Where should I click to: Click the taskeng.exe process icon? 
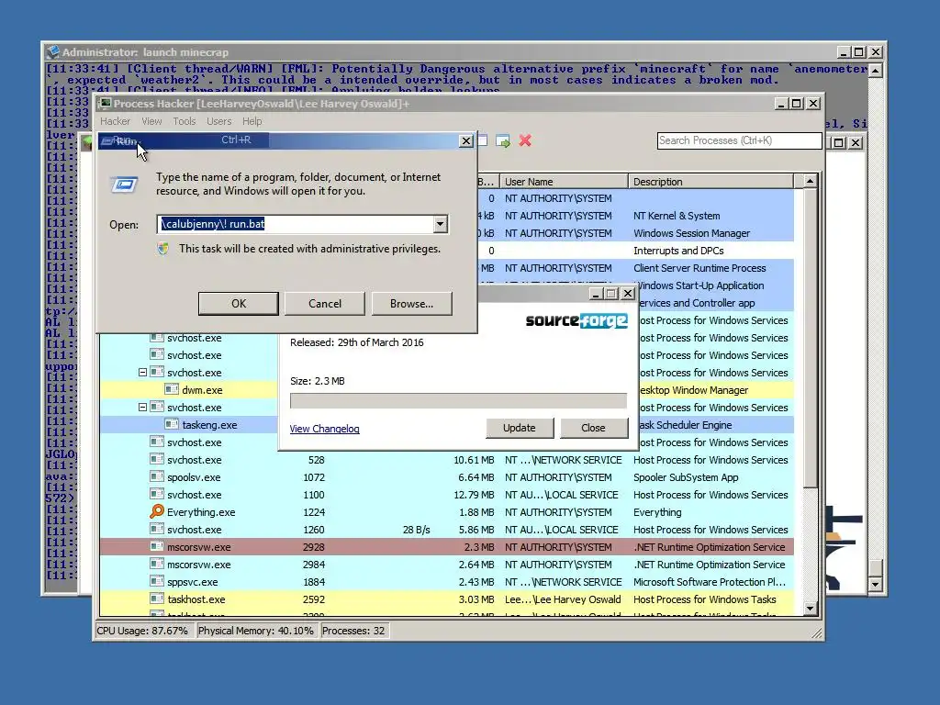[x=172, y=424]
